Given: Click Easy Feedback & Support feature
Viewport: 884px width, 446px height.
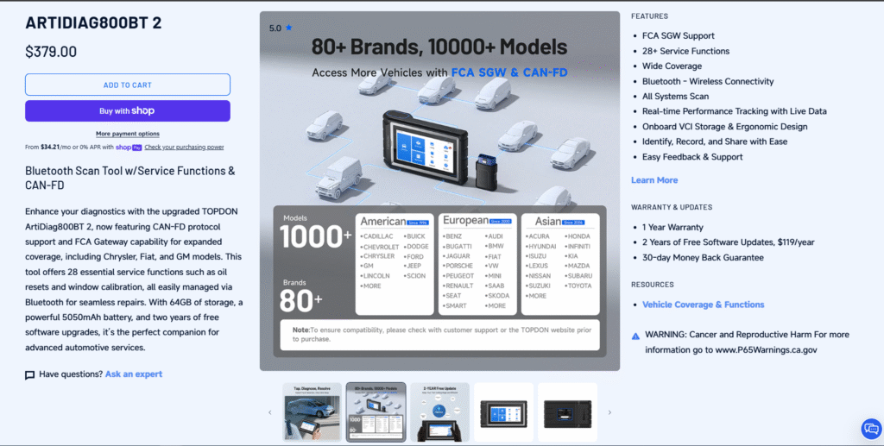Looking at the screenshot, I should pyautogui.click(x=692, y=157).
